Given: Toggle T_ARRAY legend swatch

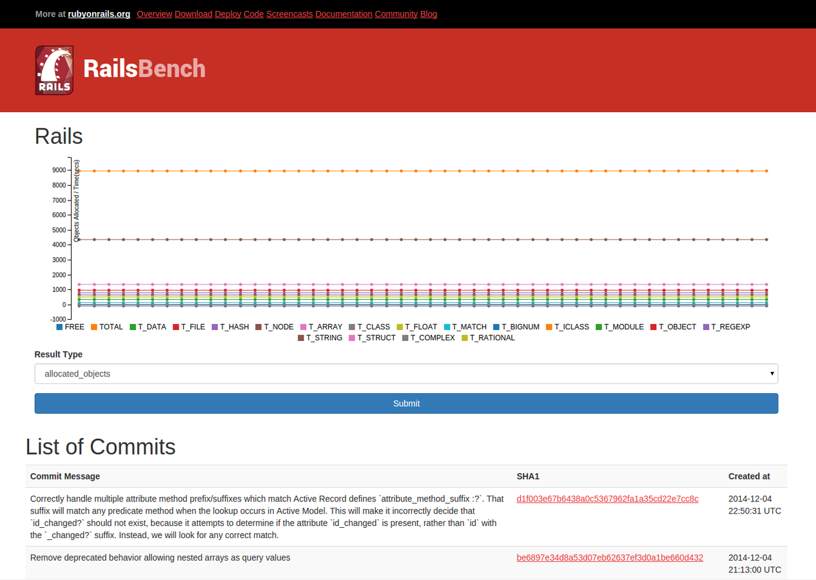Looking at the screenshot, I should tap(304, 327).
